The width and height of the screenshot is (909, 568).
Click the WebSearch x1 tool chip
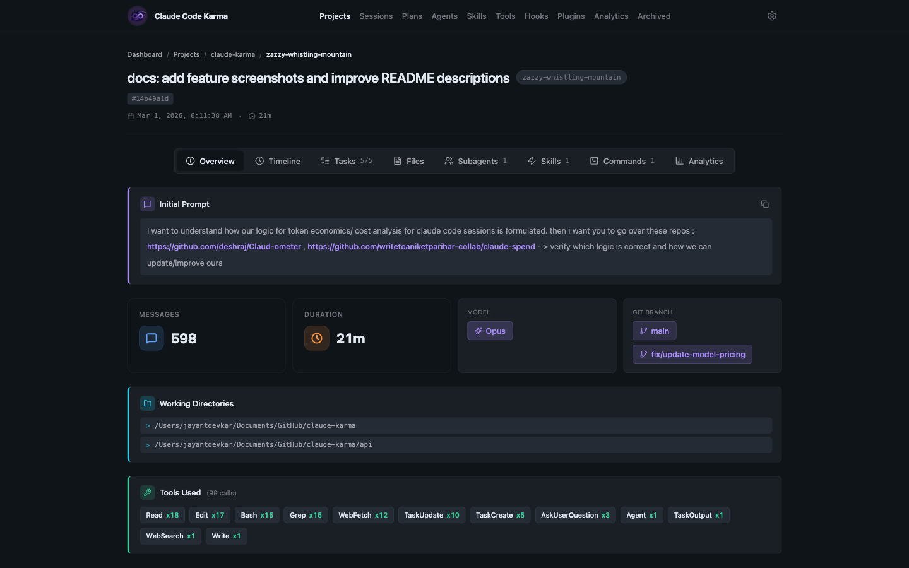coord(170,536)
